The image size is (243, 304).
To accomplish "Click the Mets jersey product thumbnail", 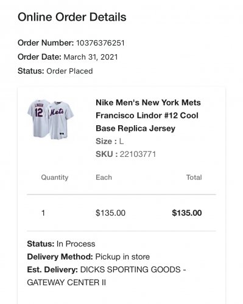I will point(51,119).
